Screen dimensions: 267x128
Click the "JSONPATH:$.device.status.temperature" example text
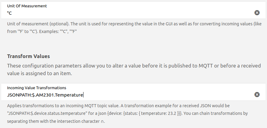pyautogui.click(x=48, y=113)
